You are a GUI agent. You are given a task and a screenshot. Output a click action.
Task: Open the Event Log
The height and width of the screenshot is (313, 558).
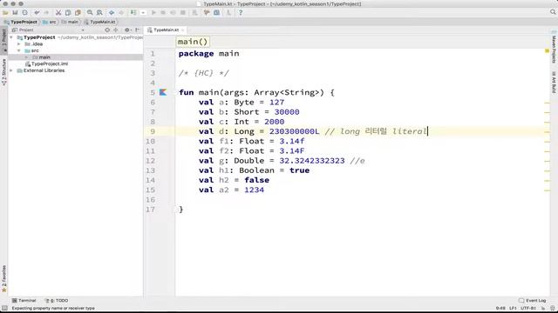(533, 301)
